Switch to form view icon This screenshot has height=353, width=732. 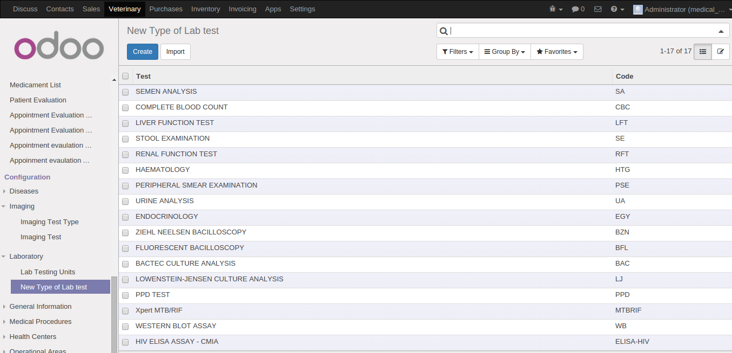[x=720, y=52]
